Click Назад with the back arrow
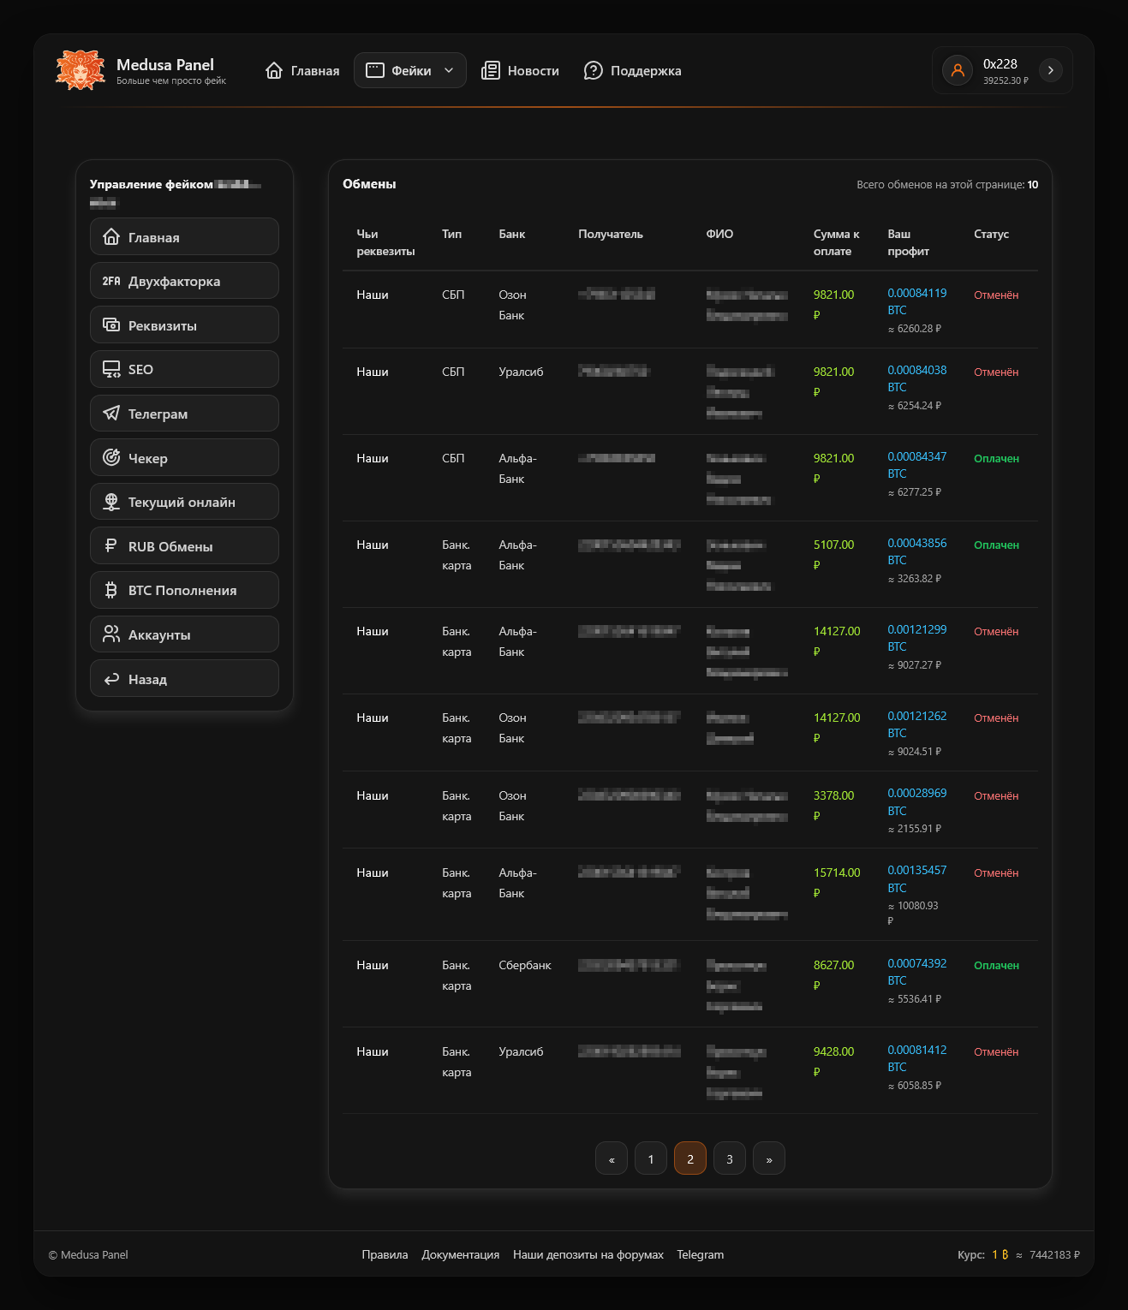The image size is (1128, 1310). (x=184, y=679)
